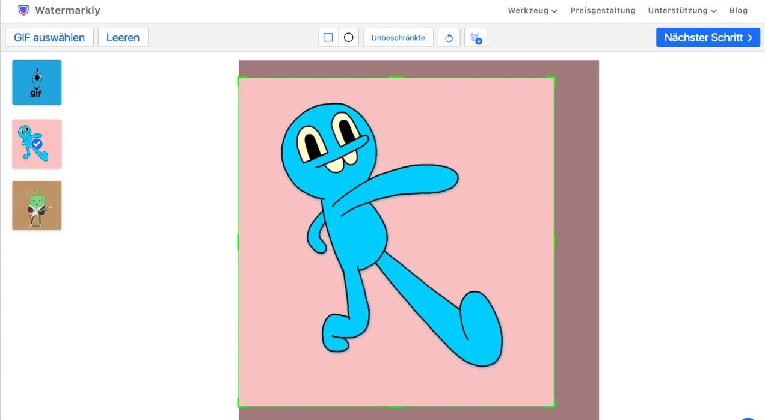This screenshot has height=420, width=765.
Task: Click the add crop area icon
Action: coord(476,37)
